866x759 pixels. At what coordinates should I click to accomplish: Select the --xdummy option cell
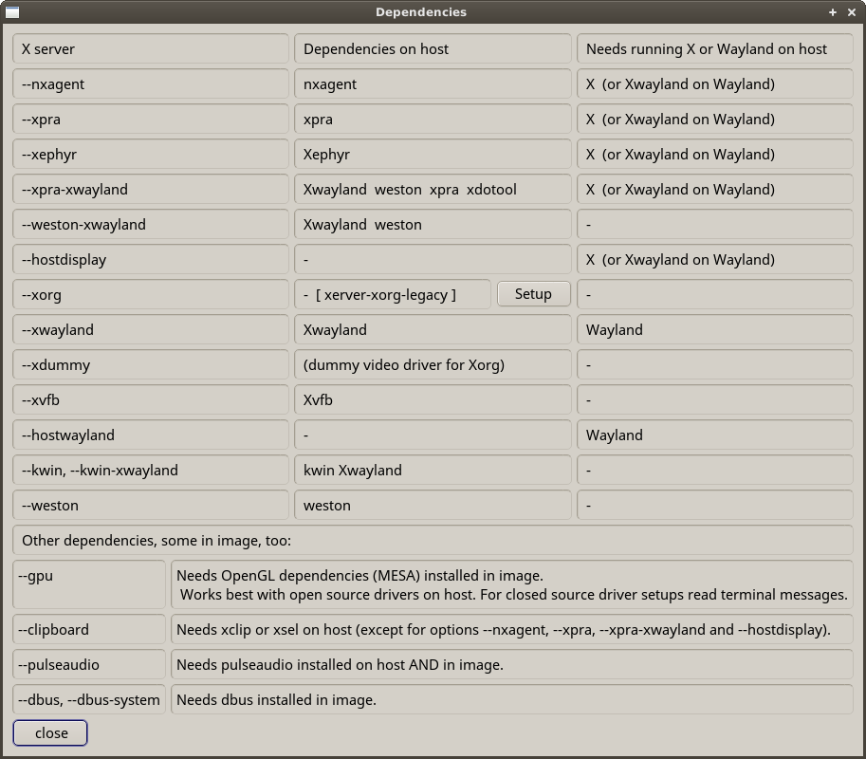point(151,364)
